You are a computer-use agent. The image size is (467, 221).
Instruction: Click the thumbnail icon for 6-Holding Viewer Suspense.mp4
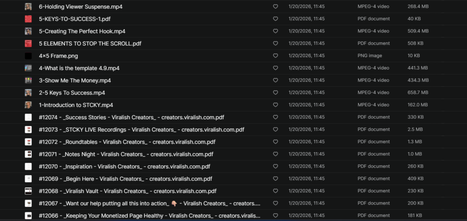28,6
